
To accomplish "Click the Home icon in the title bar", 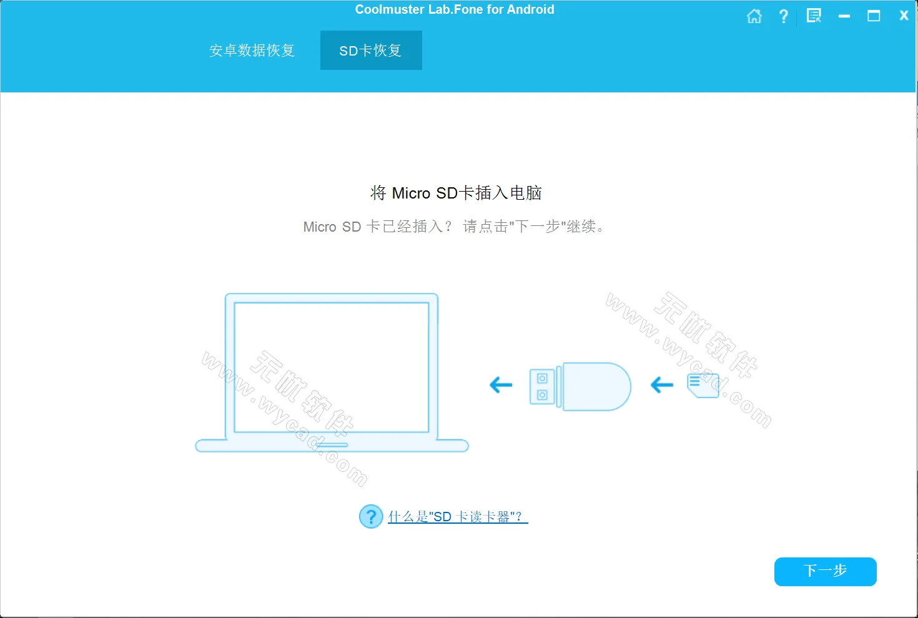I will coord(754,16).
